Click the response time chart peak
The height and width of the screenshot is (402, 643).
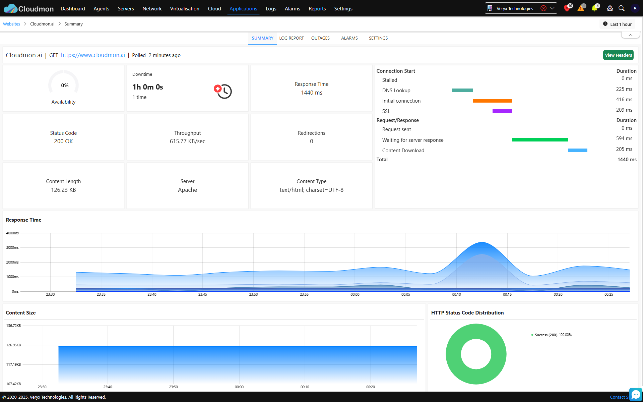pos(482,243)
